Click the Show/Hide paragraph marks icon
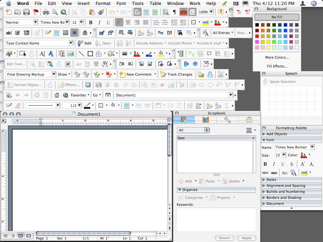The width and height of the screenshot is (323, 242). point(174,12)
